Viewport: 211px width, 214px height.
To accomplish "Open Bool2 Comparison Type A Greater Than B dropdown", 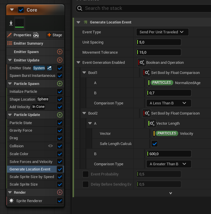I will point(168,164).
